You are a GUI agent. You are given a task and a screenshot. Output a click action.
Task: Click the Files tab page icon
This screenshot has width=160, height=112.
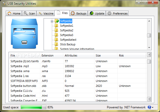click(x=59, y=13)
